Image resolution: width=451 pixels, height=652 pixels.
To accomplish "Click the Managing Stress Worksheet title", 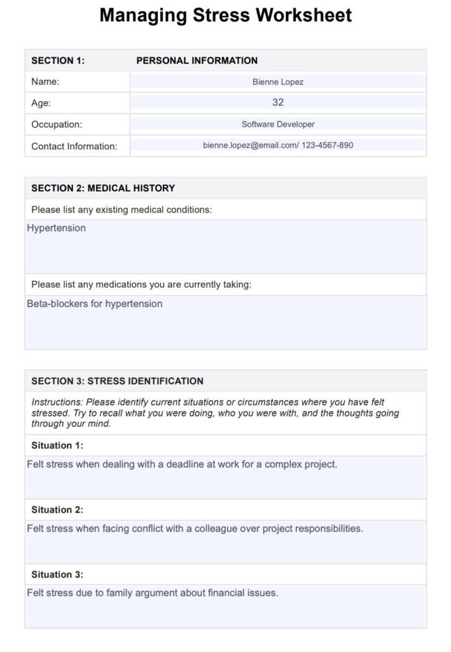I will [225, 16].
